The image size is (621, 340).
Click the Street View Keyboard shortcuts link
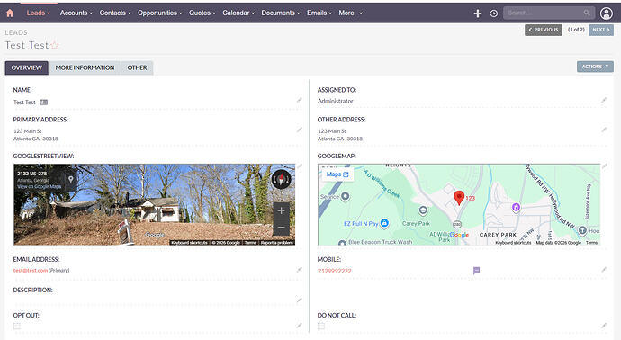click(x=189, y=242)
